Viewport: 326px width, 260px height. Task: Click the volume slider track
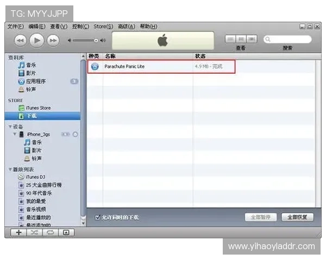[x=84, y=41]
